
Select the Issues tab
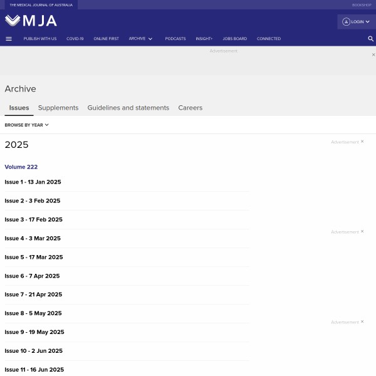pos(19,108)
